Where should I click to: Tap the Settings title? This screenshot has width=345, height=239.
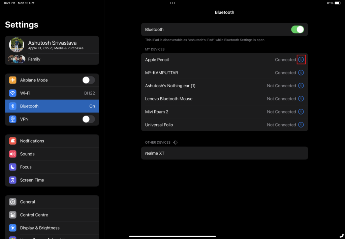coord(22,25)
